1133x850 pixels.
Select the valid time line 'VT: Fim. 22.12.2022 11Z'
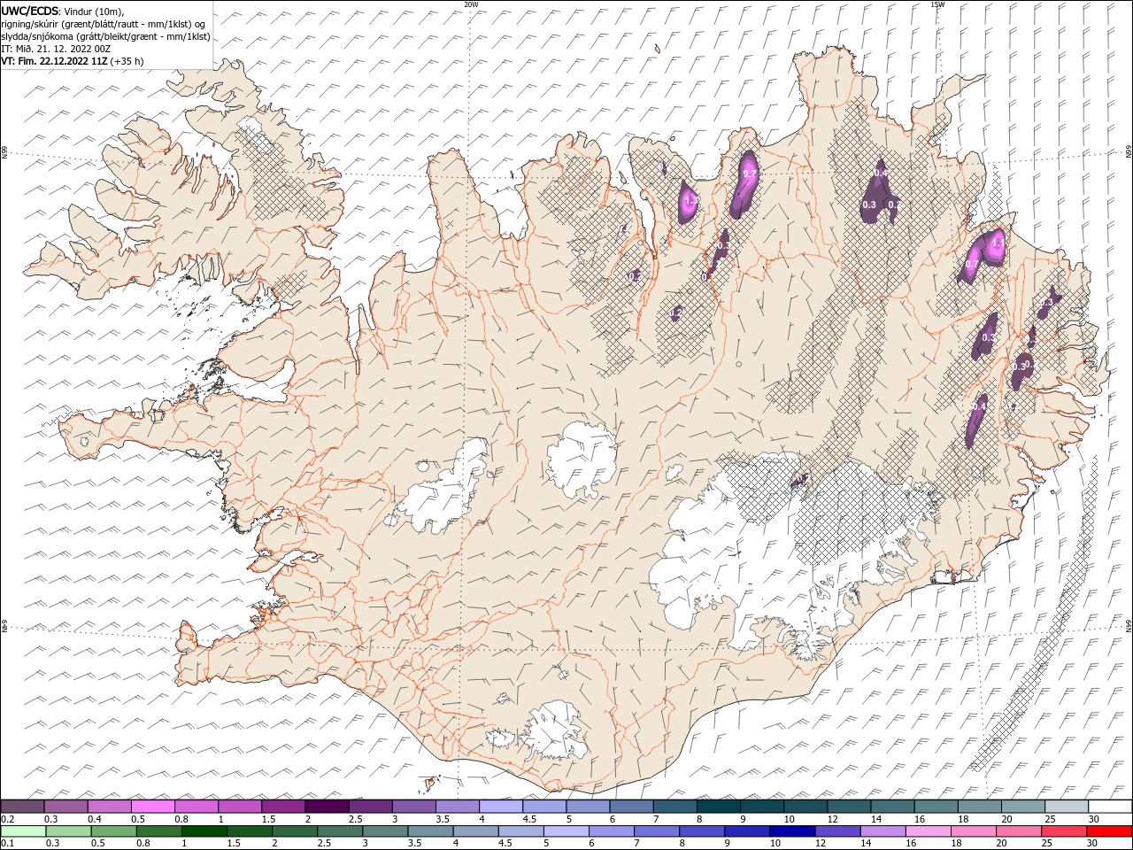point(55,61)
